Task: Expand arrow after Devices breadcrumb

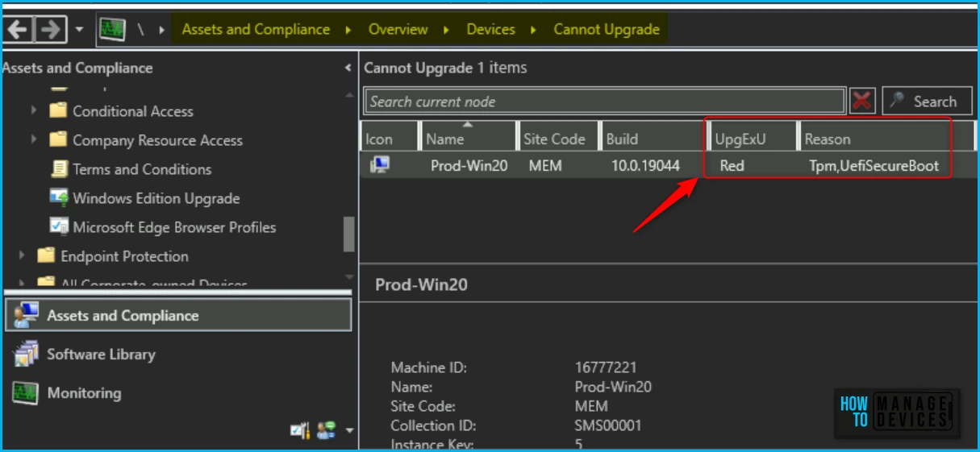Action: point(533,31)
